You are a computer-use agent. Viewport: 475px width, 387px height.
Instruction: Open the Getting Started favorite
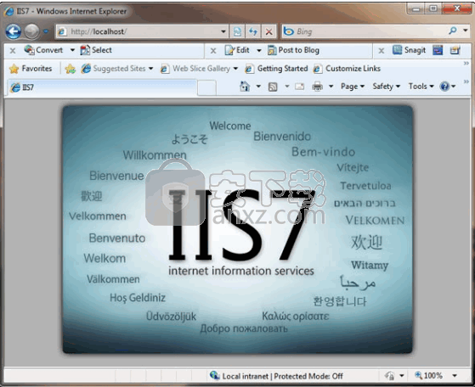click(276, 69)
